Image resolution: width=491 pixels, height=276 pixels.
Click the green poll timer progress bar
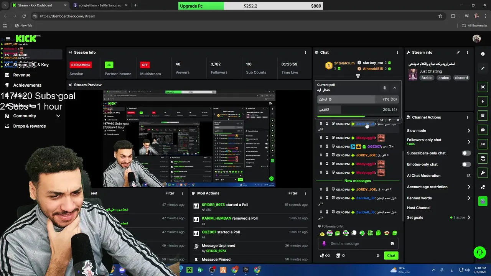(341, 116)
